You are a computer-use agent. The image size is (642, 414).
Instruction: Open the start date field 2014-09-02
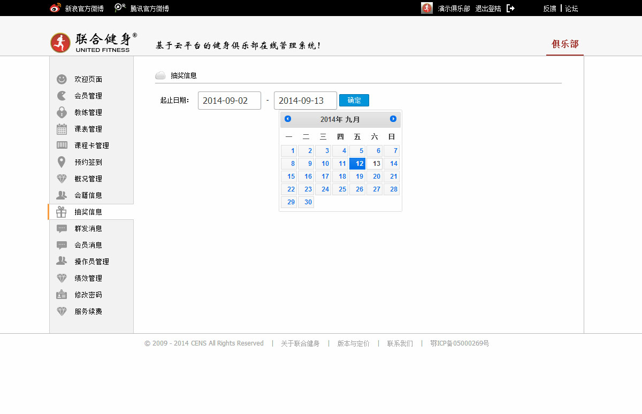pos(229,101)
